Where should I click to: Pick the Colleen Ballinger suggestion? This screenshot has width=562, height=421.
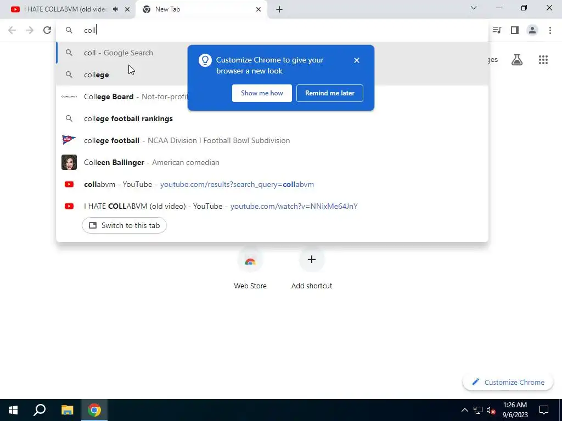(272, 162)
